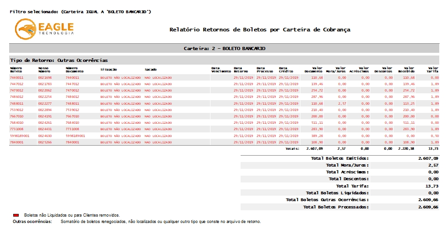
Task: Click the Eagle Tecnologia logo
Action: (44, 29)
